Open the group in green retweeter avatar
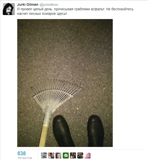This screenshot has width=148, height=161. point(80,155)
